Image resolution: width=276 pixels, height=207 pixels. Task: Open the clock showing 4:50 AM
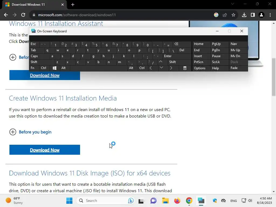coord(264,201)
